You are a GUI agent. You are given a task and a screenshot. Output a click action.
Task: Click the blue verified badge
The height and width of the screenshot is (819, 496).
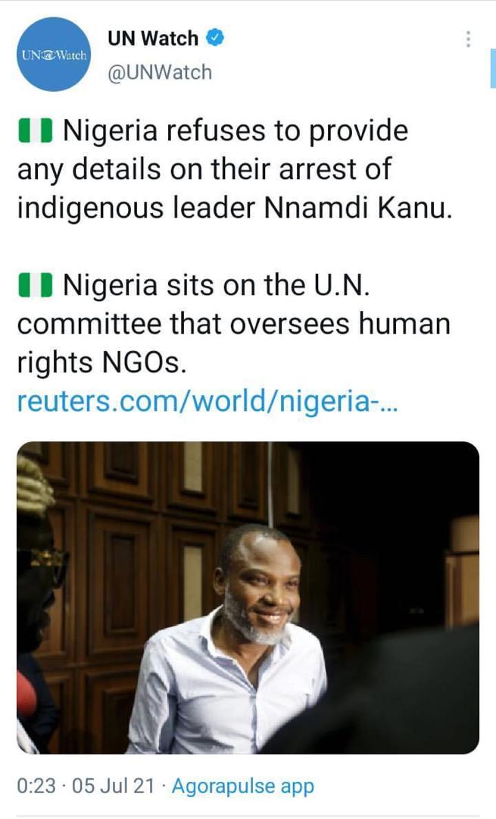[215, 38]
